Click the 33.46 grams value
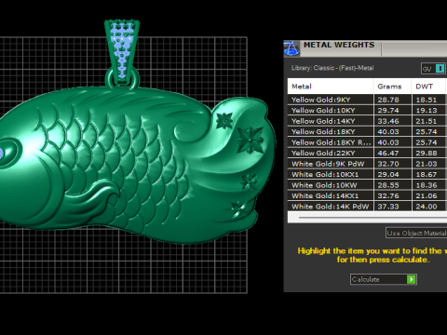The image size is (447, 335). point(388,121)
